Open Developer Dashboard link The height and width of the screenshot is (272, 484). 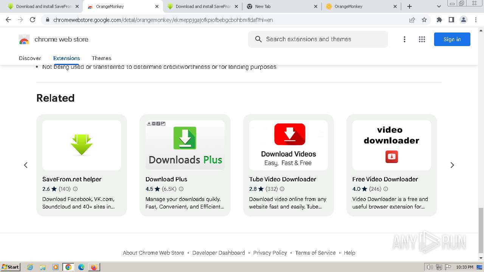click(x=219, y=253)
